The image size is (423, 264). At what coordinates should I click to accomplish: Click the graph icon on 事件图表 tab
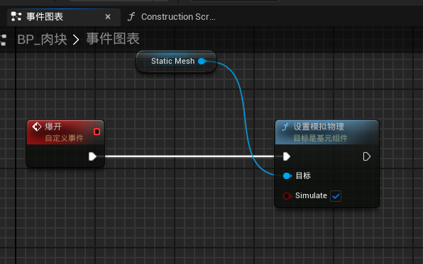point(16,17)
